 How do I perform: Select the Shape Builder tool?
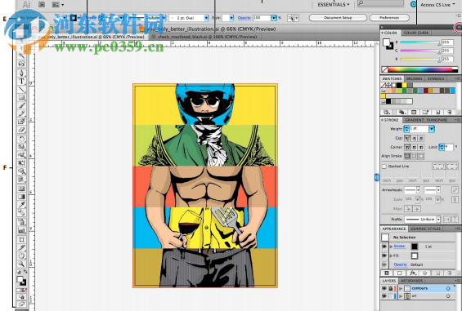coord(21,171)
